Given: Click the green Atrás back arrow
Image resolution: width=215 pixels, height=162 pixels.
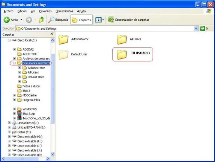Looking at the screenshot, I should pos(7,20).
